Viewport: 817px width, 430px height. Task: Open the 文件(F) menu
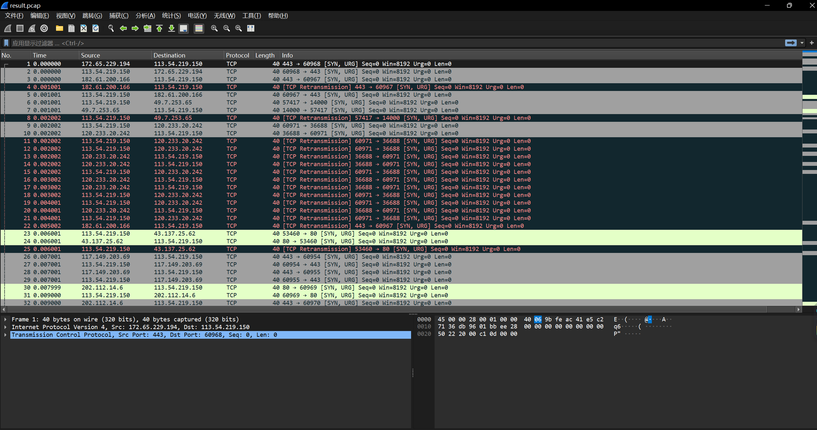14,16
